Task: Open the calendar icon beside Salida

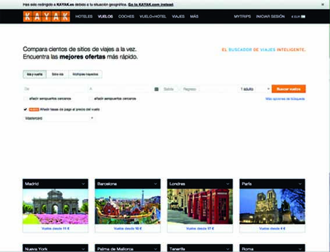Action: (x=157, y=89)
